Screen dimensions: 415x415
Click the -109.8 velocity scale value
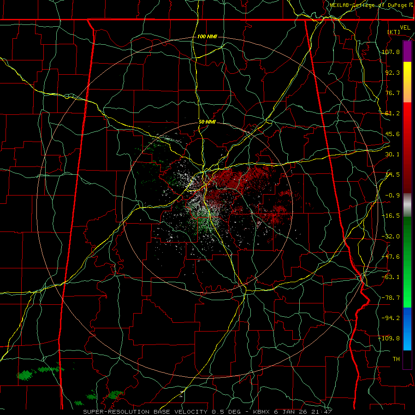(389, 338)
